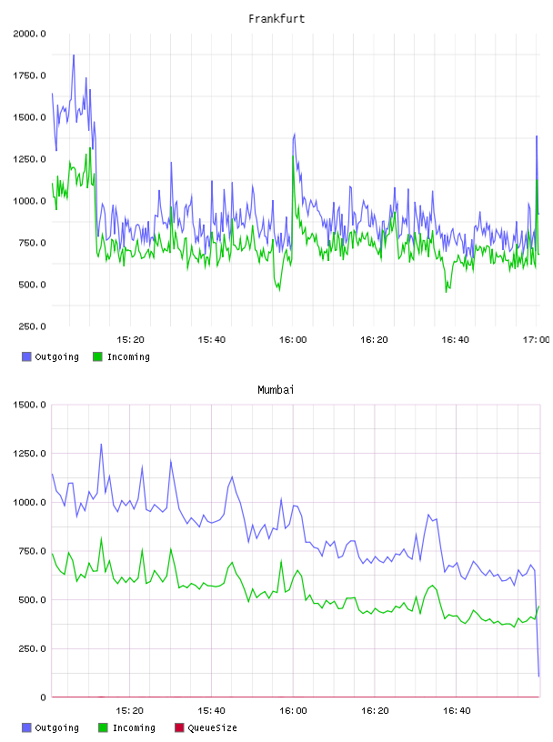Image resolution: width=553 pixels, height=742 pixels.
Task: Click the 250.0 axis label in Frankfurt chart
Action: [32, 326]
